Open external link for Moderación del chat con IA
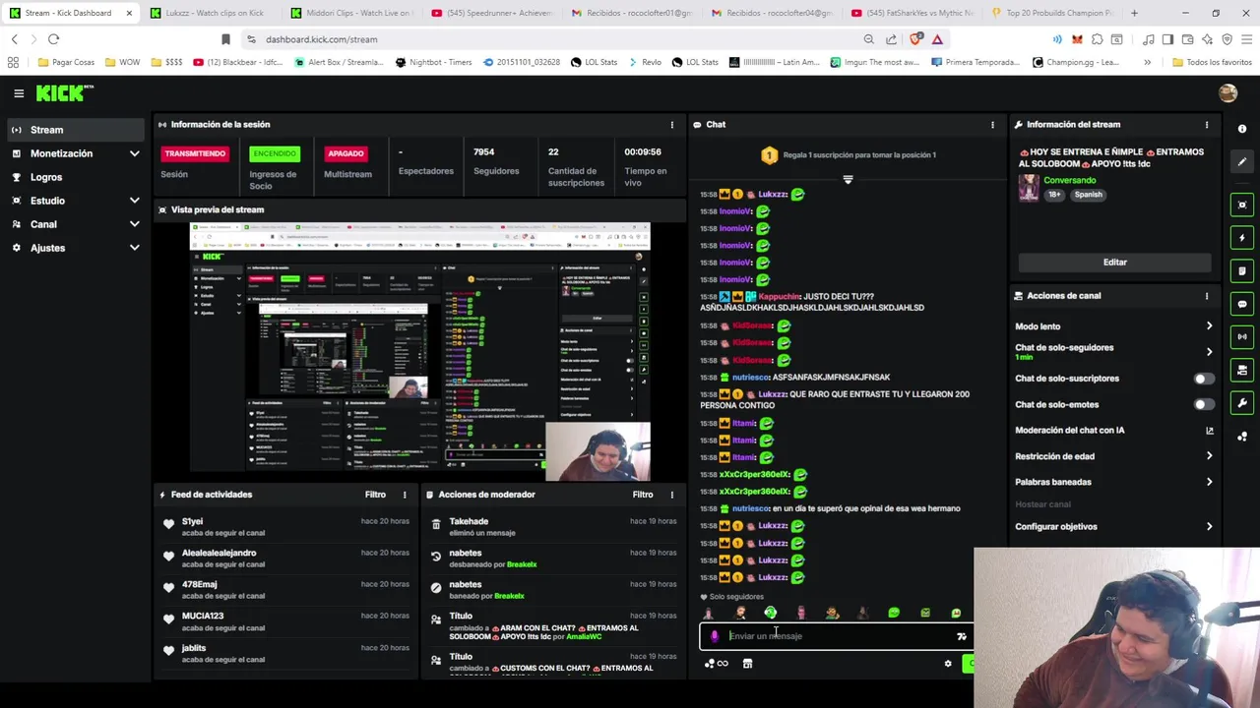Image resolution: width=1260 pixels, height=708 pixels. click(1210, 431)
